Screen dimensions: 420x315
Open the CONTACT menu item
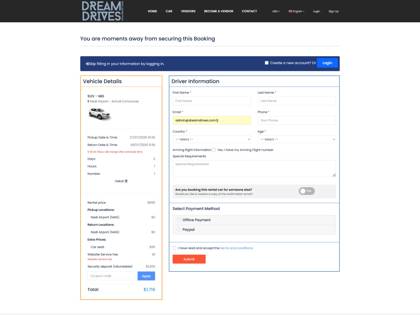(249, 11)
